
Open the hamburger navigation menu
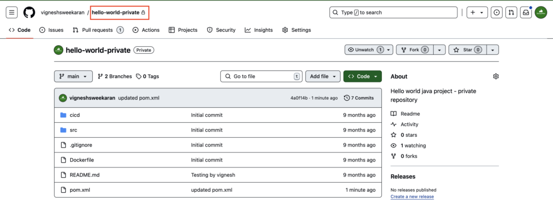pyautogui.click(x=11, y=13)
